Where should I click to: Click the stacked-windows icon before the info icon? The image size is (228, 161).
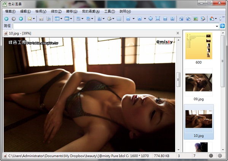(x=88, y=19)
